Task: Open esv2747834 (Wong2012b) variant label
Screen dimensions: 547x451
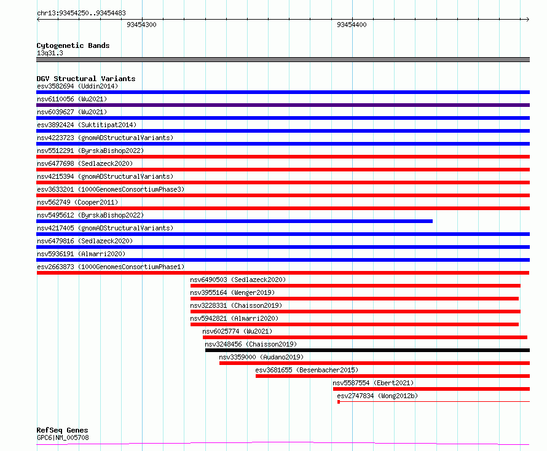Action: point(377,396)
